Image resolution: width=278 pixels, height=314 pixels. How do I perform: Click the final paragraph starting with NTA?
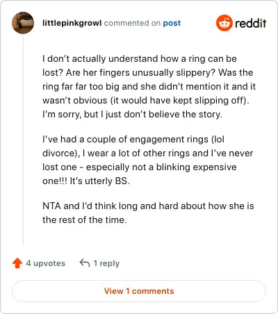(x=148, y=213)
